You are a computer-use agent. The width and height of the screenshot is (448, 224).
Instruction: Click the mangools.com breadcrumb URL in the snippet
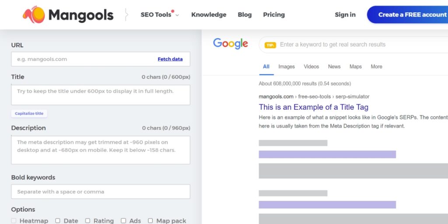pos(314,97)
